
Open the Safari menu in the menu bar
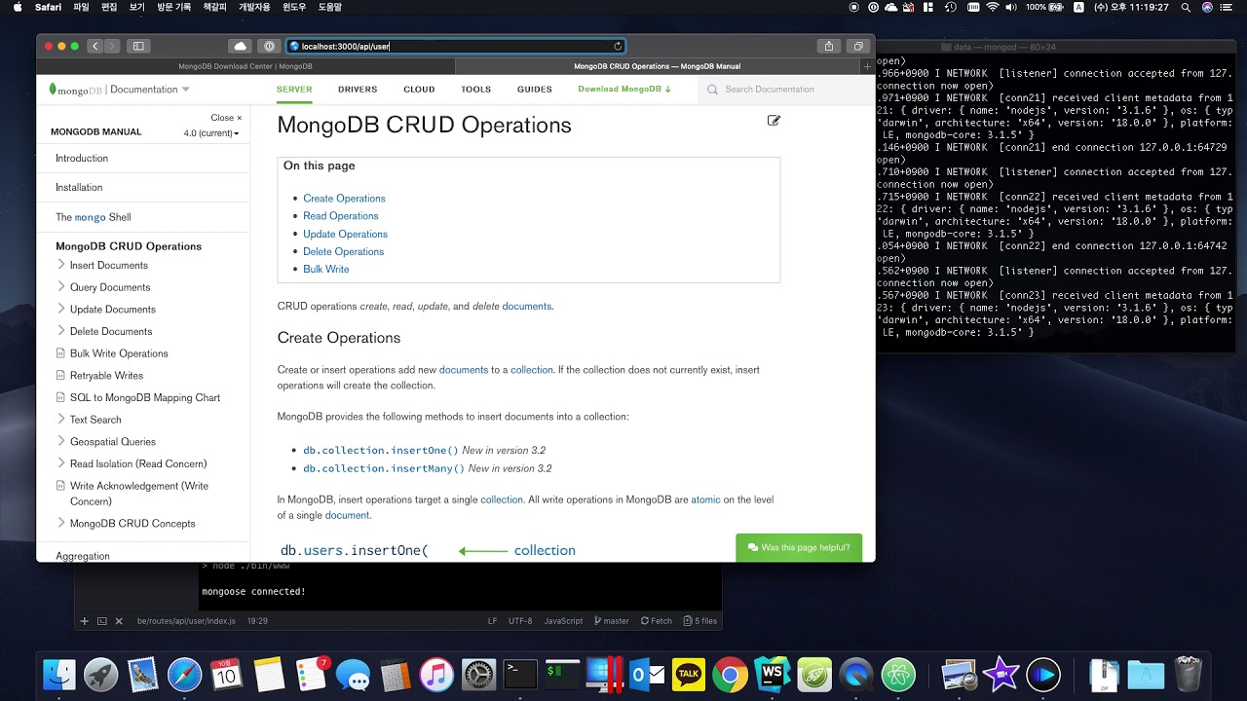pyautogui.click(x=48, y=7)
